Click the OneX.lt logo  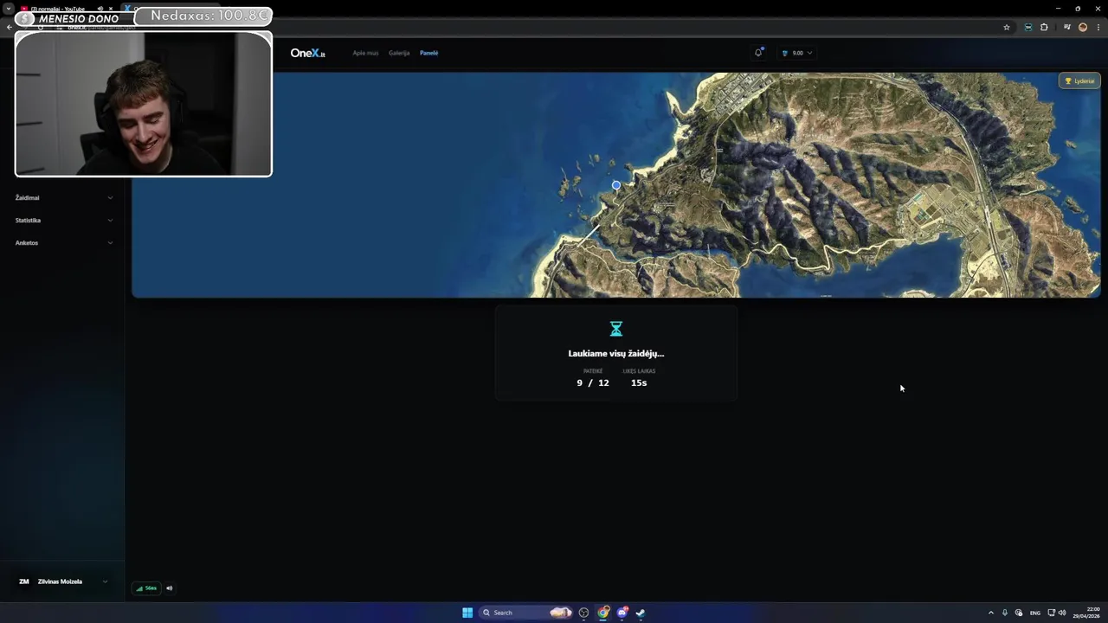[307, 53]
